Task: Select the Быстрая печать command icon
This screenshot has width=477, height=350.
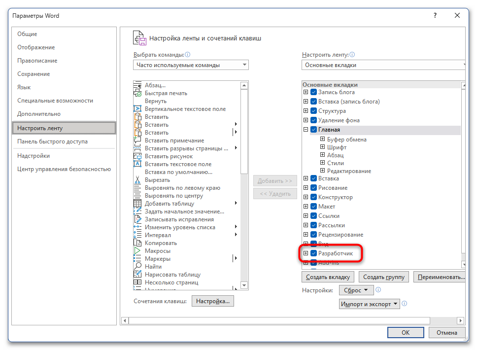Action: click(x=137, y=93)
